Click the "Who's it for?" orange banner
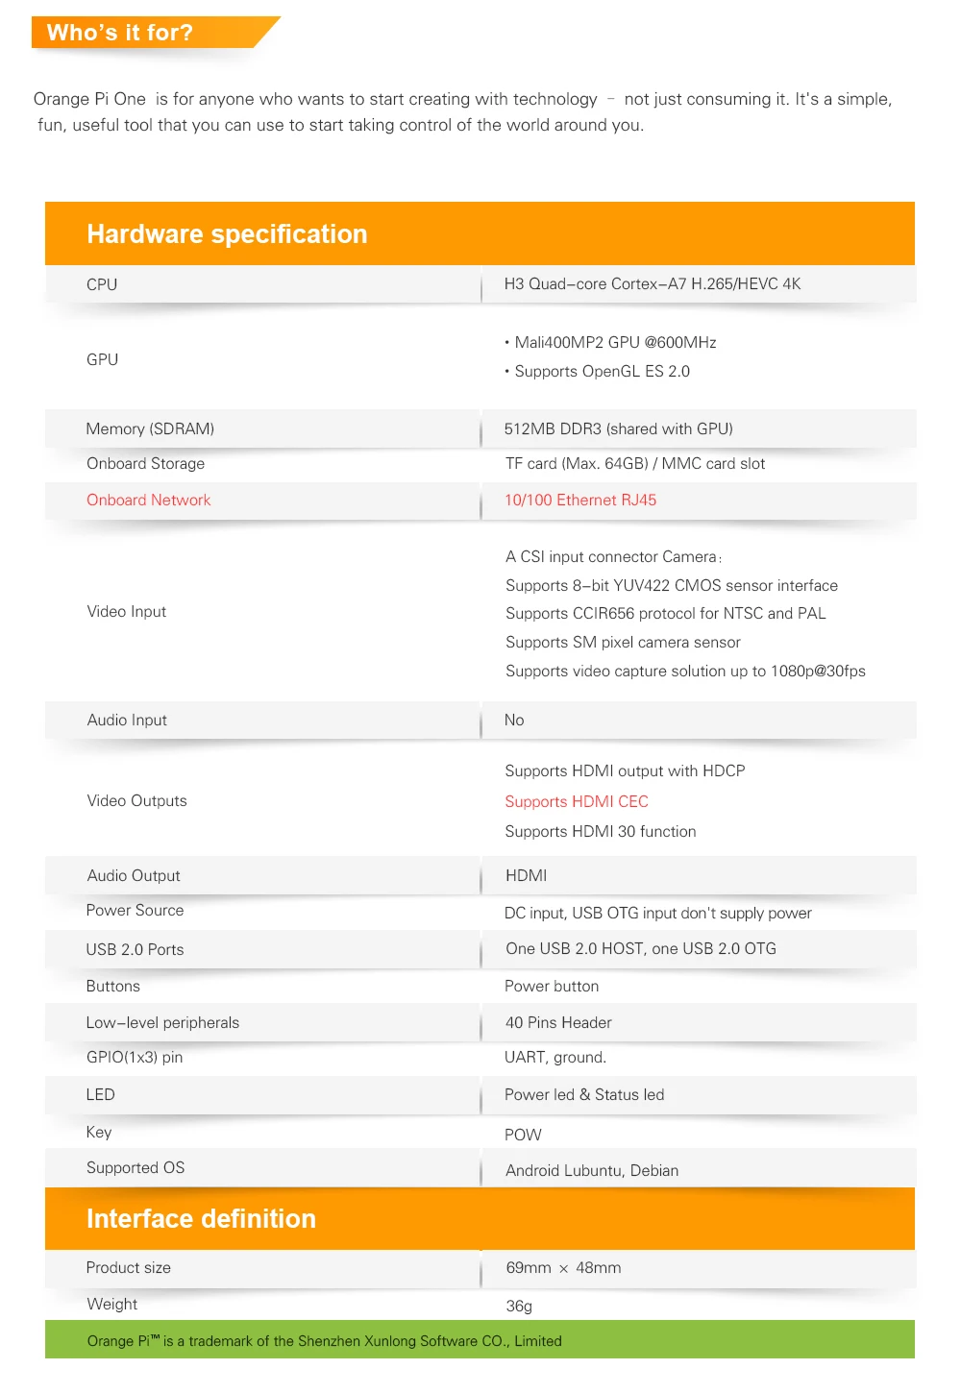The image size is (961, 1393). pyautogui.click(x=120, y=33)
